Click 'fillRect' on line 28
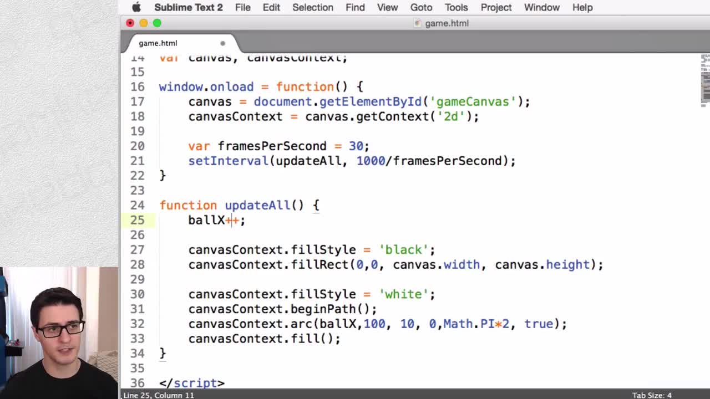 320,264
